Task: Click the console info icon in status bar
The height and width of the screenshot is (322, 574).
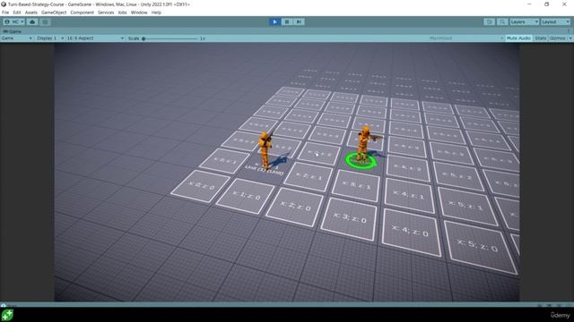Action: click(x=4, y=305)
